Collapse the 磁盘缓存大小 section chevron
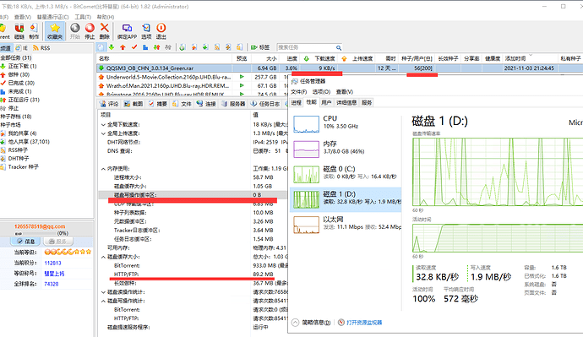Screen dimensions: 583x337 [x=103, y=257]
